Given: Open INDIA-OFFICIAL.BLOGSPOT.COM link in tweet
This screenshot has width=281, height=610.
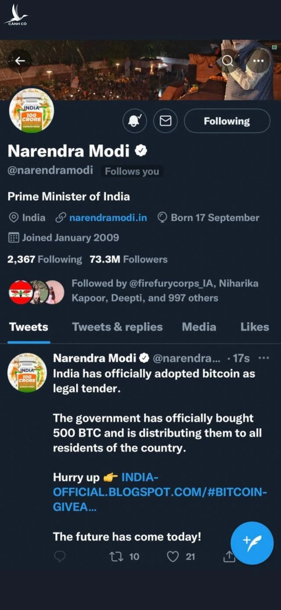Looking at the screenshot, I should coord(160,492).
